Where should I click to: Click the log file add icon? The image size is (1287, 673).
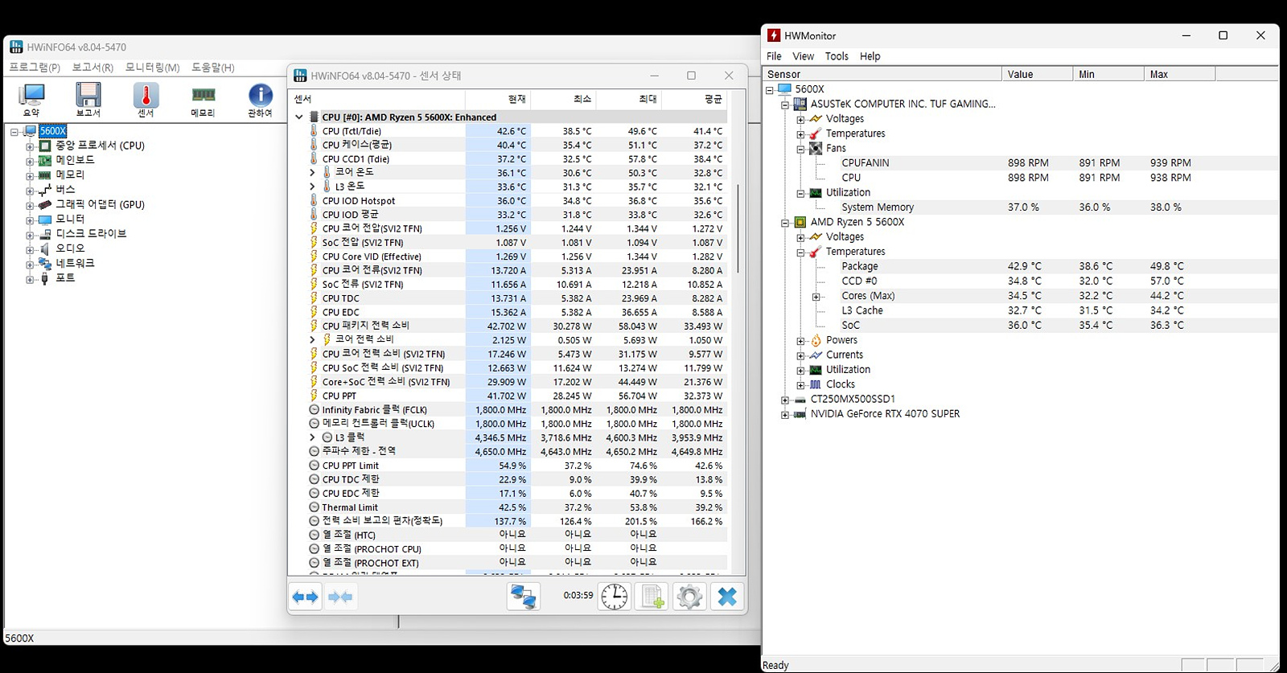pyautogui.click(x=652, y=597)
